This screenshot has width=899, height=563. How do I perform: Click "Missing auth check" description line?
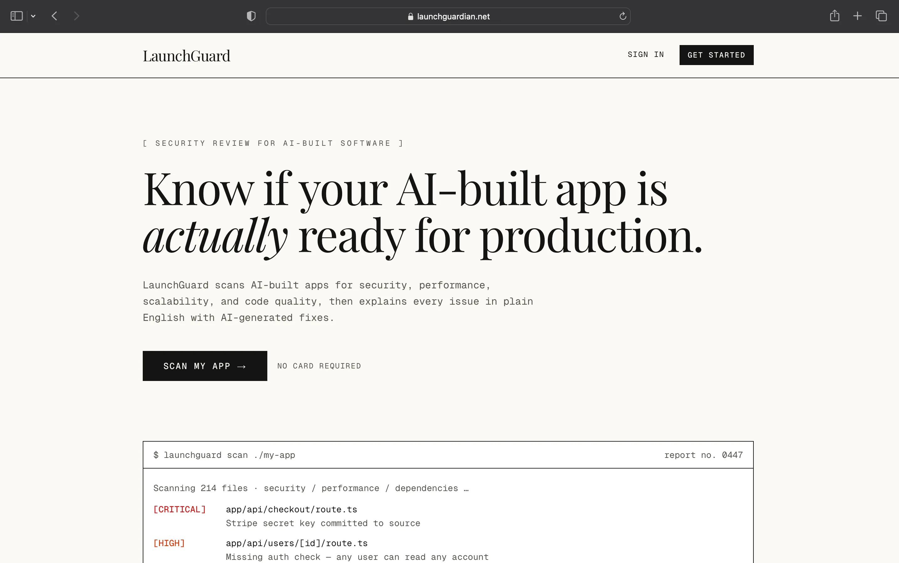(x=357, y=557)
